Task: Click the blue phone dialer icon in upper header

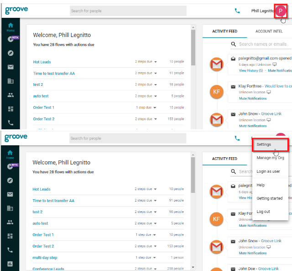Action: tap(237, 11)
